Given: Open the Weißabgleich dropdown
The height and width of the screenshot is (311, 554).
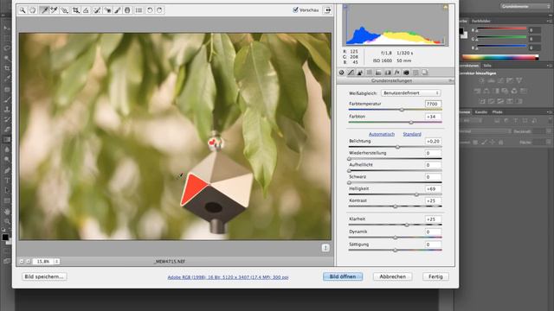Looking at the screenshot, I should [410, 92].
